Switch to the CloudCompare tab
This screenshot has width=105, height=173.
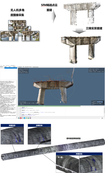click(x=35, y=67)
